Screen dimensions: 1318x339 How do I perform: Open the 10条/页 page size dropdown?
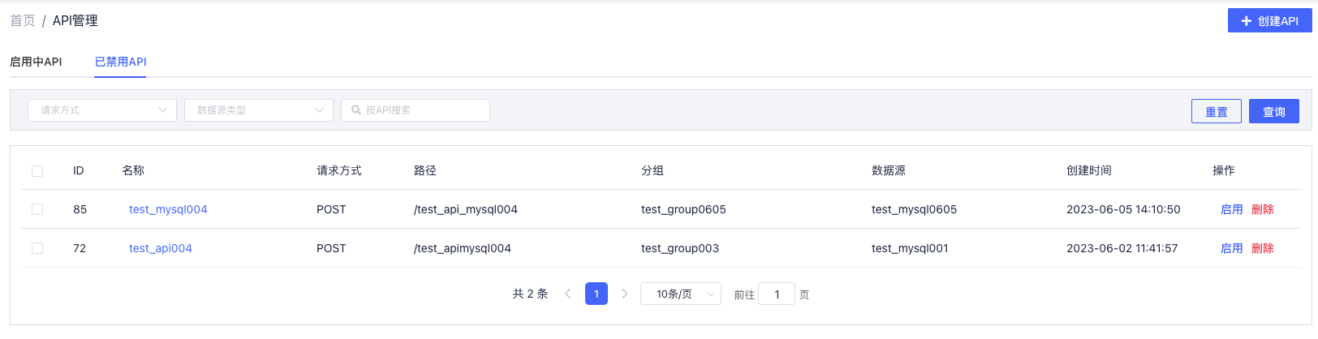point(681,294)
